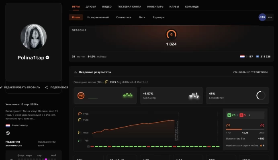Open the +5.57% Avg Swing card

pos(171,95)
